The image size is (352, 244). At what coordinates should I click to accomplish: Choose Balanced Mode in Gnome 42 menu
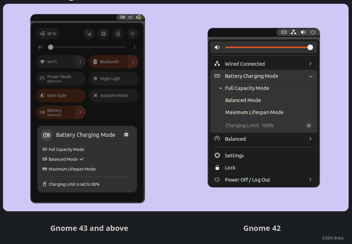[x=264, y=100]
